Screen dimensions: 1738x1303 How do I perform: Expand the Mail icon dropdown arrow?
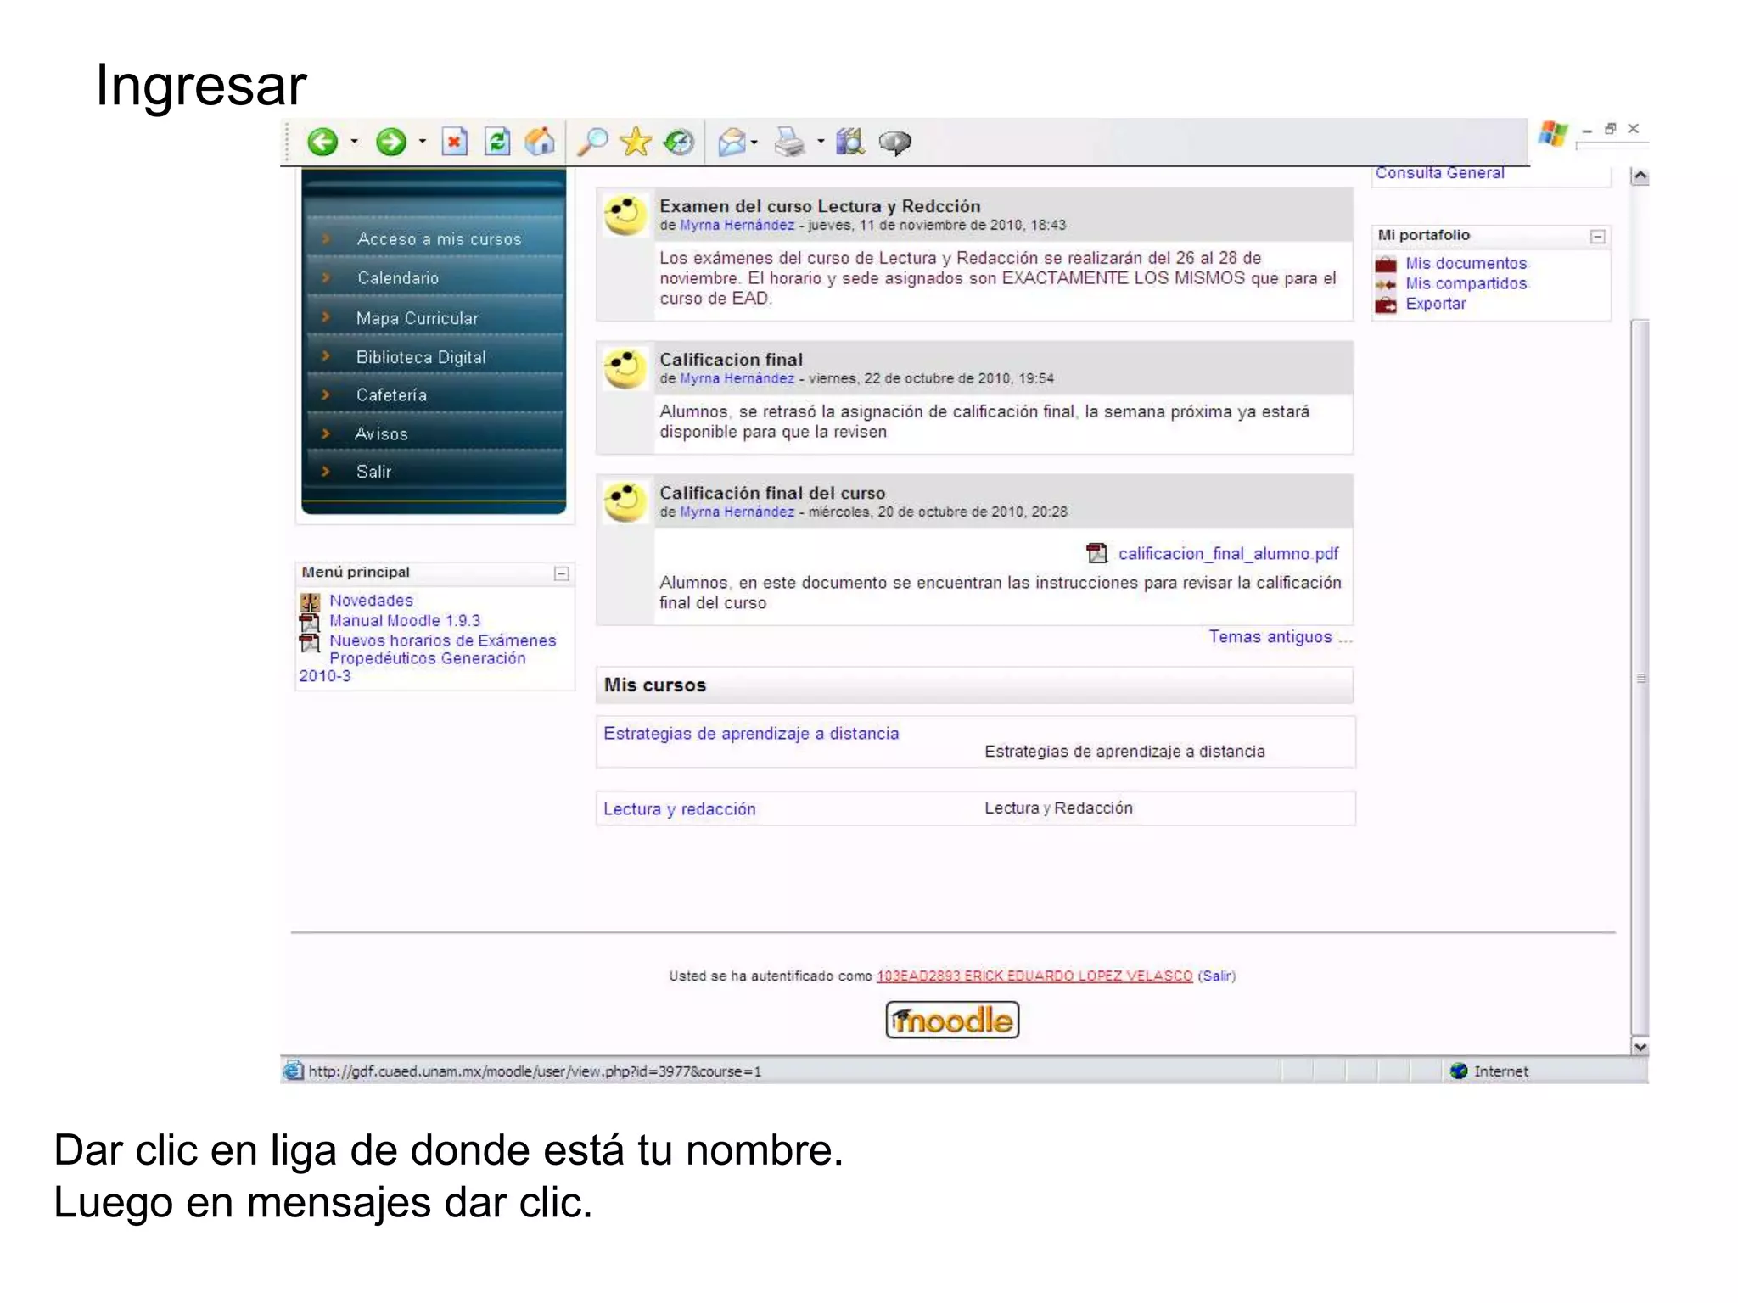[754, 142]
